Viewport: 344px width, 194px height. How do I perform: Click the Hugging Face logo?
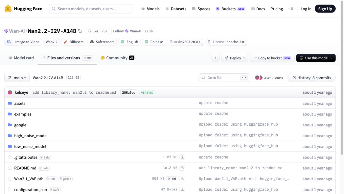coord(23,9)
